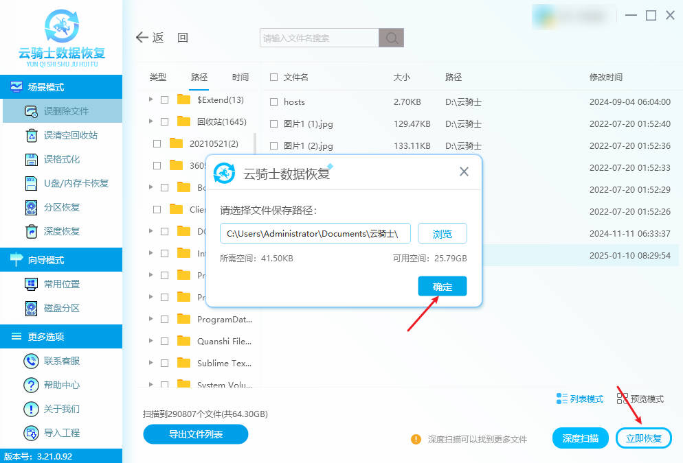Tick the checkbox for 图片1 (1).jpg

(x=273, y=123)
